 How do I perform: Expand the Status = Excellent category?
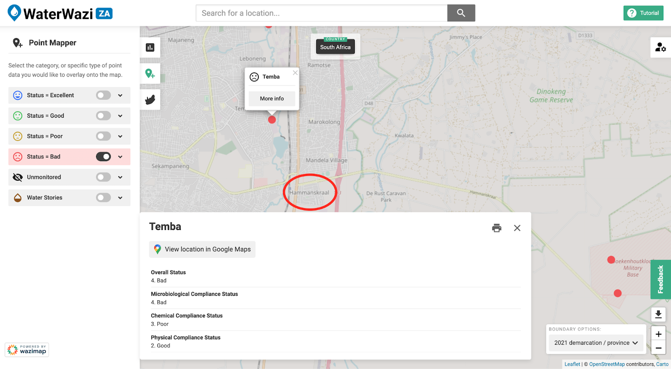(120, 95)
